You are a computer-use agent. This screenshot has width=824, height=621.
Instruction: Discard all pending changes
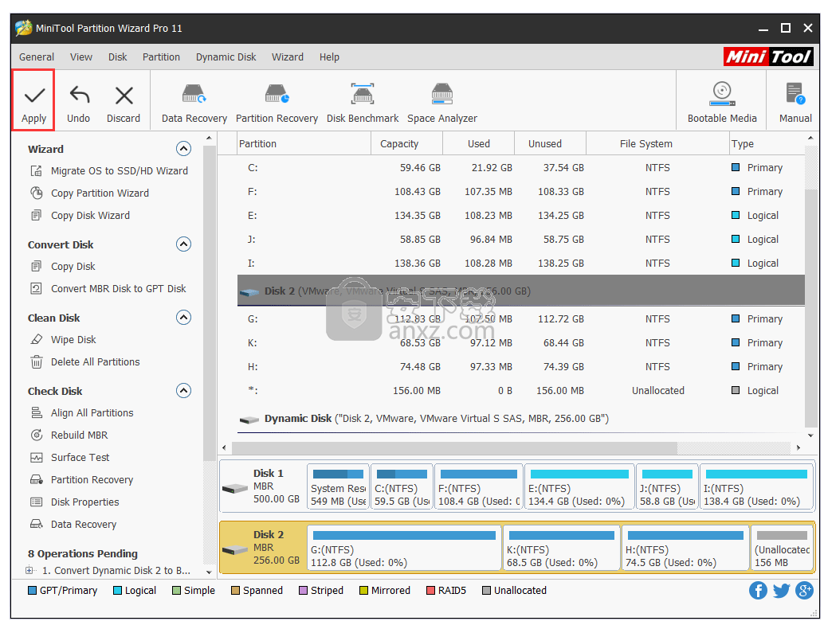124,104
